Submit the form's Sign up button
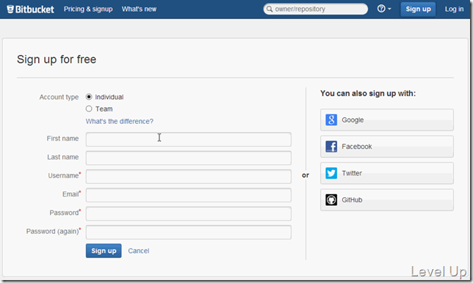Viewport: 473px width, 283px height. tap(104, 251)
